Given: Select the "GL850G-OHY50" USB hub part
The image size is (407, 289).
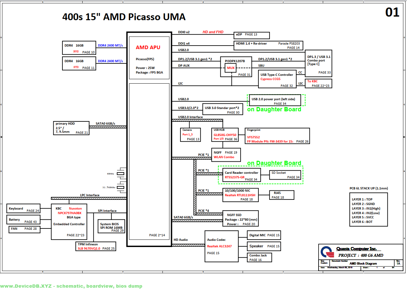Looking at the screenshot, I should pyautogui.click(x=225, y=134).
